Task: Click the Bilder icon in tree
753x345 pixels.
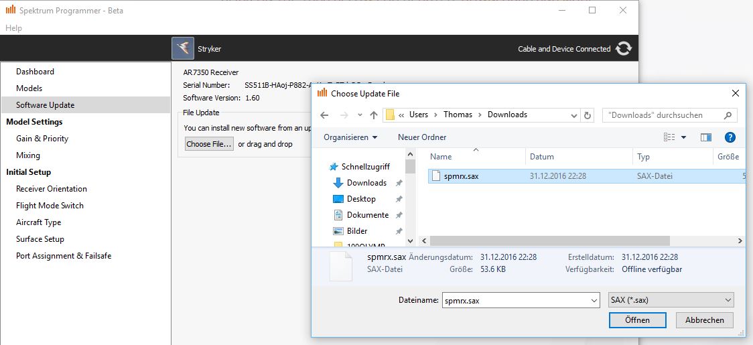Action: click(338, 231)
